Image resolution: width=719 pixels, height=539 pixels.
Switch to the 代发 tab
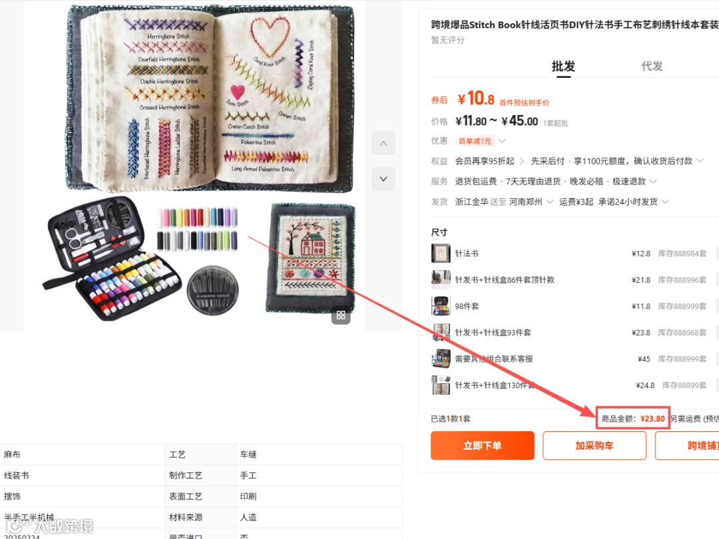click(652, 67)
